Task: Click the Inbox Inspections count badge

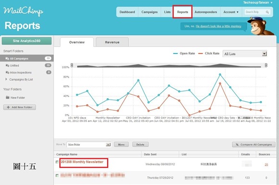Action: pyautogui.click(x=49, y=72)
